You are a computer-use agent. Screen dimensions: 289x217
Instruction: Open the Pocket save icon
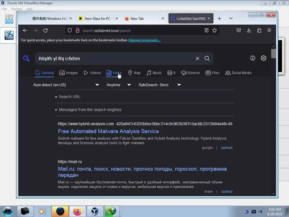coord(239,30)
